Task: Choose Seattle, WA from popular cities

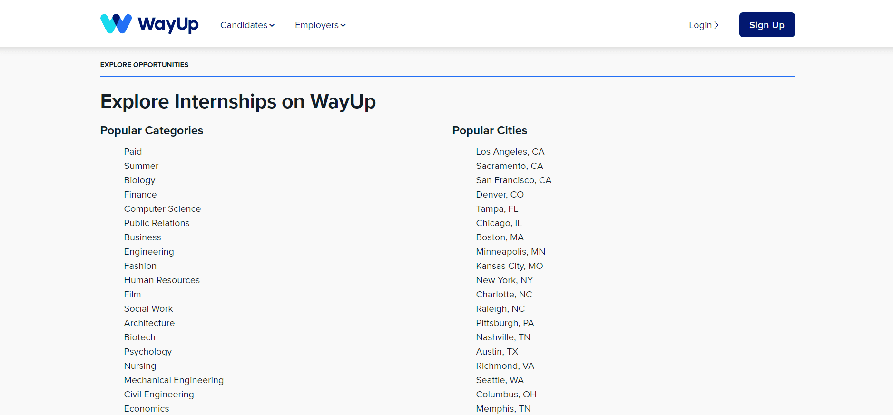Action: click(x=500, y=380)
